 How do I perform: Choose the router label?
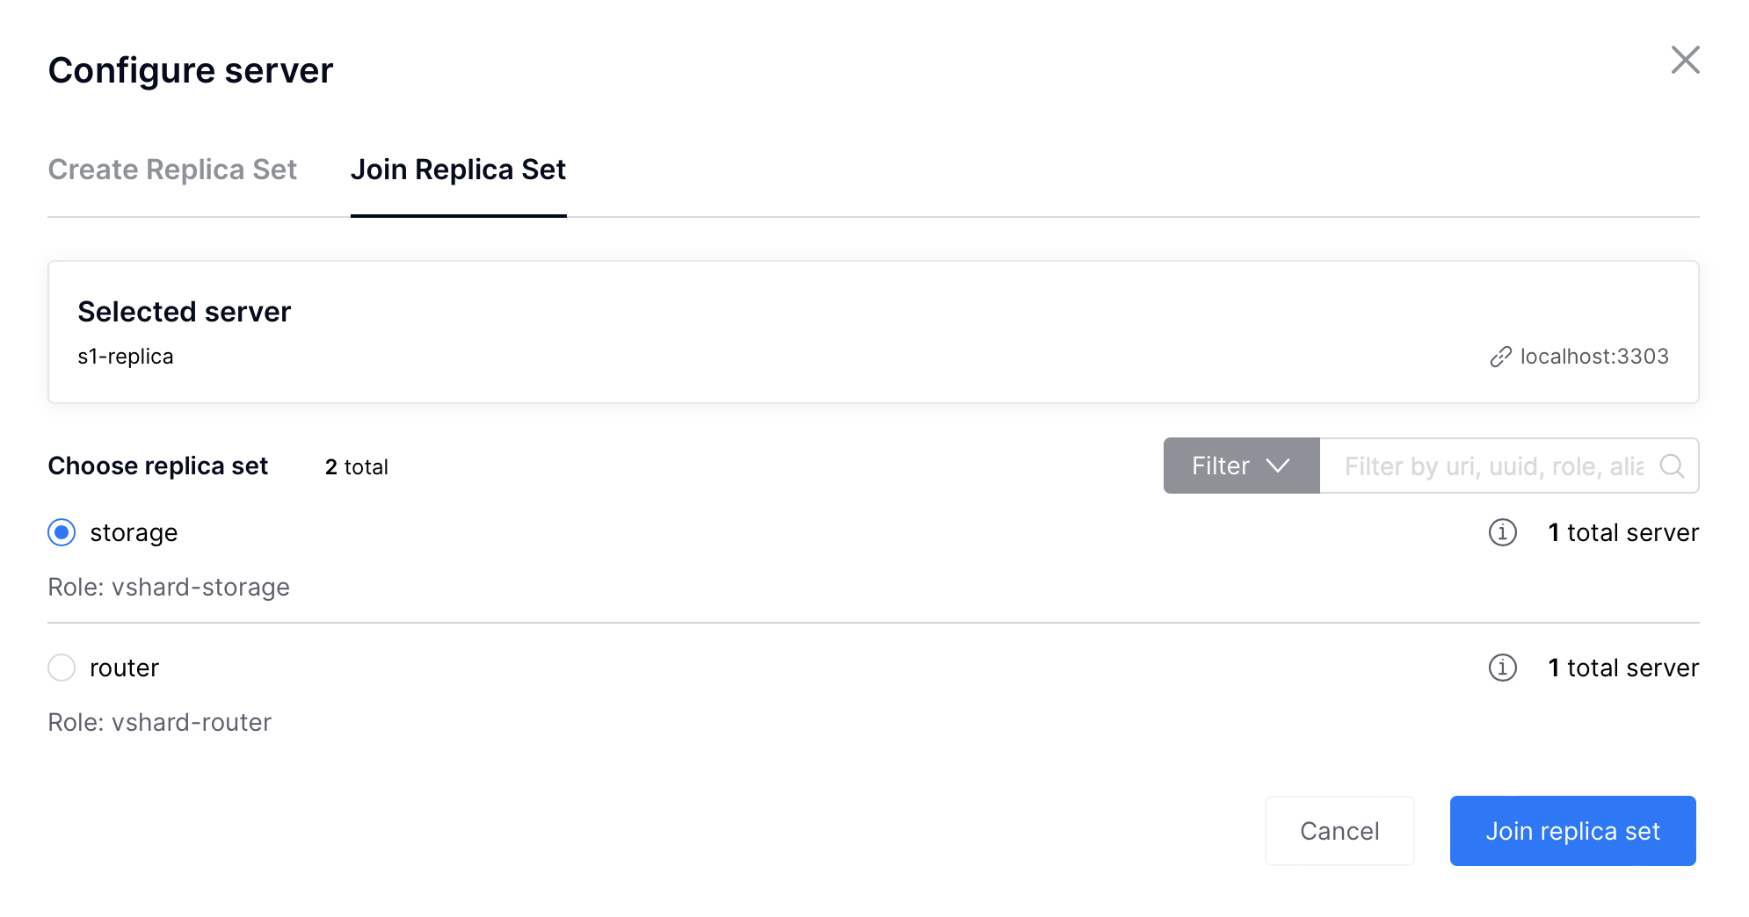pyautogui.click(x=124, y=668)
